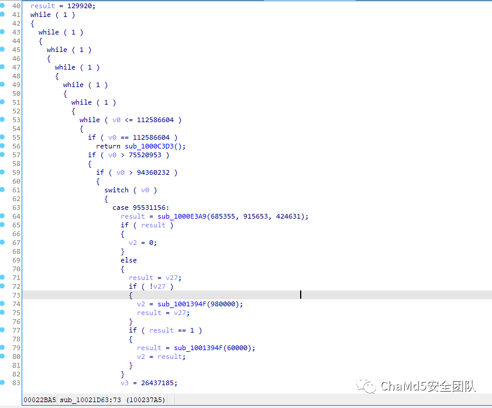
Task: Set breakpoint at line 59 marker
Action: point(2,172)
